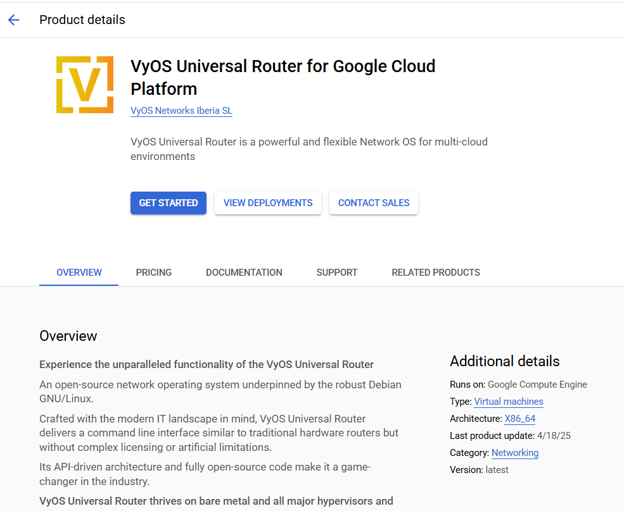The image size is (624, 511).
Task: Click the Additional details heading
Action: click(x=504, y=361)
